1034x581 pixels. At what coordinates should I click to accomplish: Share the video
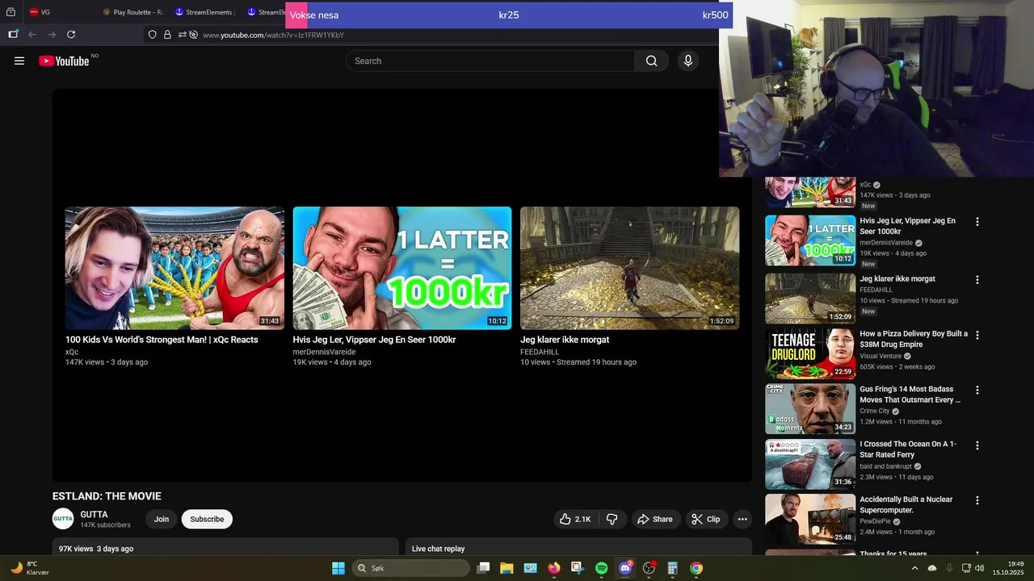(654, 519)
